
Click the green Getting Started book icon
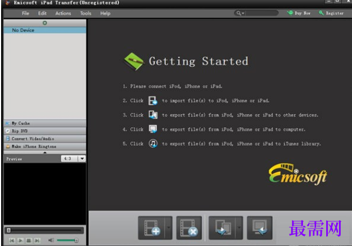[134, 61]
